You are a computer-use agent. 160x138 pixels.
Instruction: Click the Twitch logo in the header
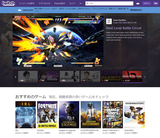[x=8, y=3]
